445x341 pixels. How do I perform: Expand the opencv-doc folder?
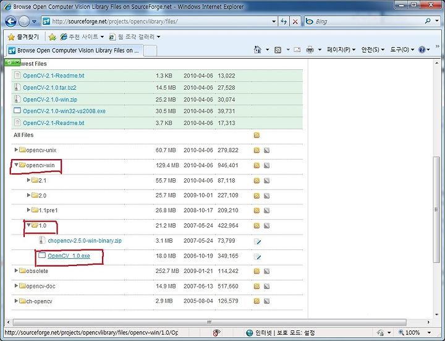coord(16,285)
